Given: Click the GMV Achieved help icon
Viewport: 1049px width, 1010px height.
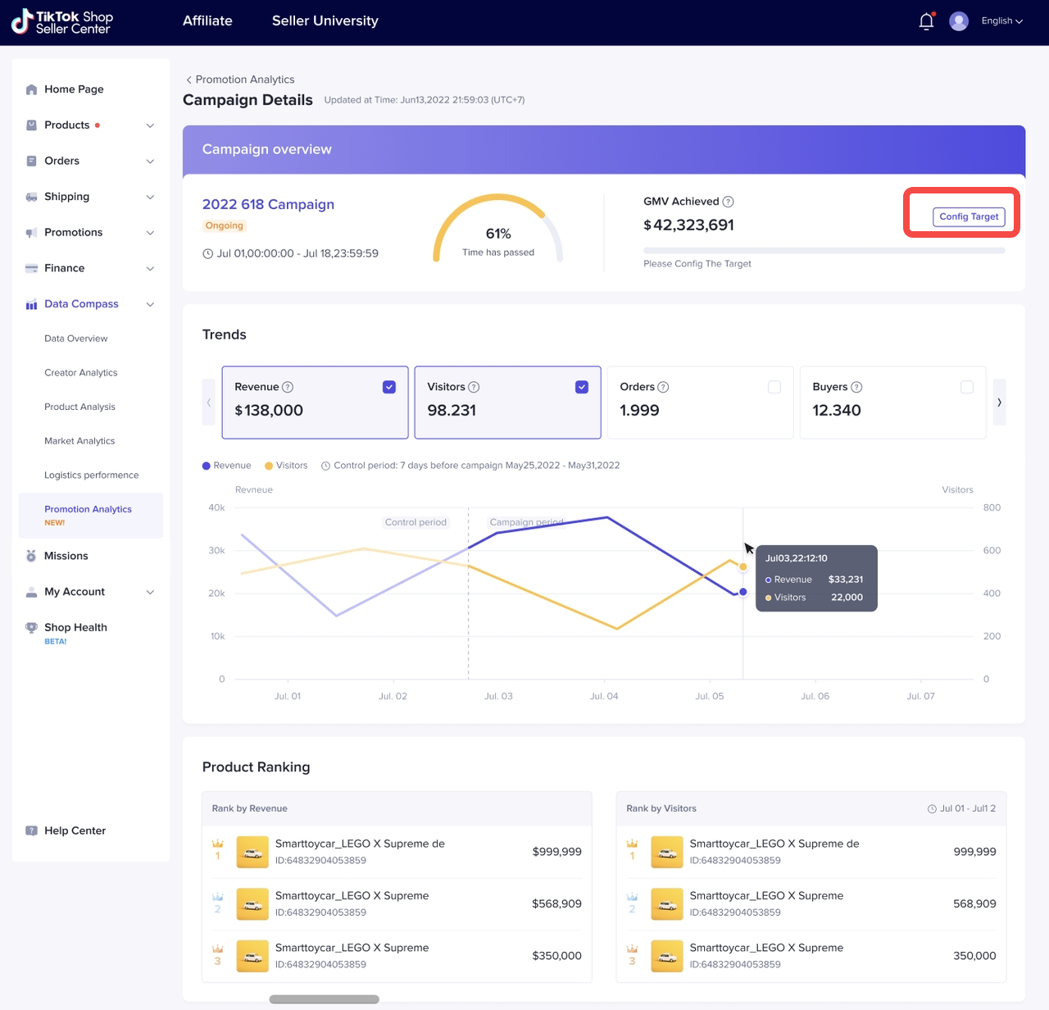Looking at the screenshot, I should [728, 202].
